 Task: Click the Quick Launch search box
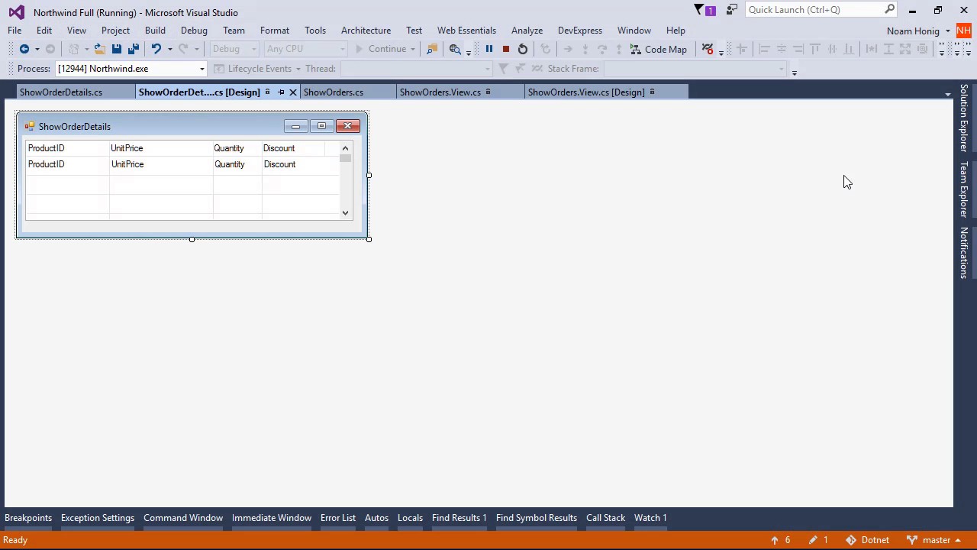[821, 10]
